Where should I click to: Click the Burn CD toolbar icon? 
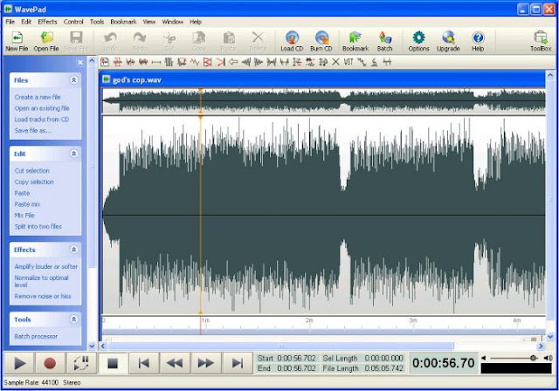[321, 41]
